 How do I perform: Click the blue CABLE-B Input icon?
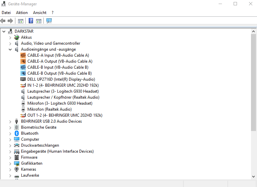[x=23, y=67]
